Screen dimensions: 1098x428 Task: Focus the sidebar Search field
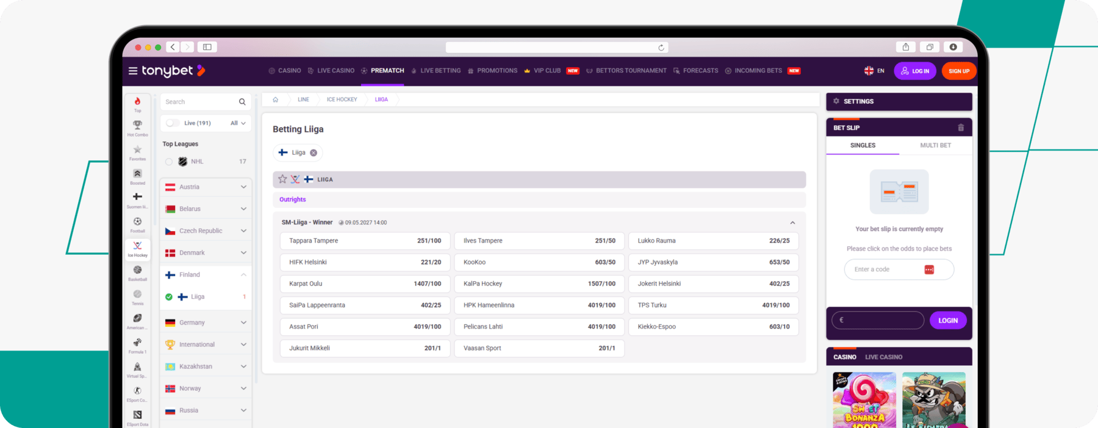coord(206,102)
